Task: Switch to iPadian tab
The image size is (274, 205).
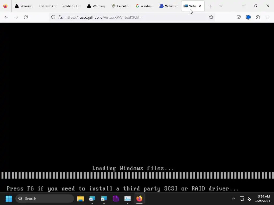Action: coord(72,6)
